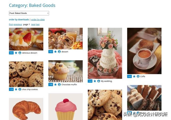Click the star icon beside Coffe
171x120 pixels.
(134, 77)
